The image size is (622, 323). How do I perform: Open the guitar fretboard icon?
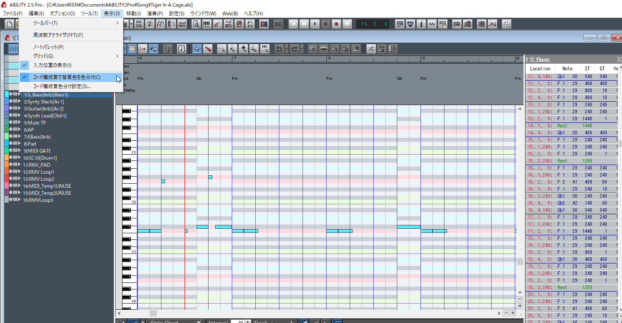coord(217,24)
